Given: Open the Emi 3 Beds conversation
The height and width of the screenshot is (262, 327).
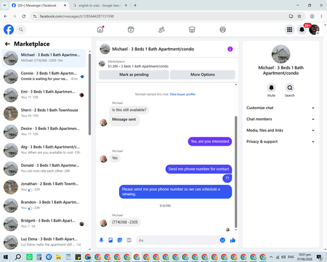Looking at the screenshot, I should pos(44,95).
